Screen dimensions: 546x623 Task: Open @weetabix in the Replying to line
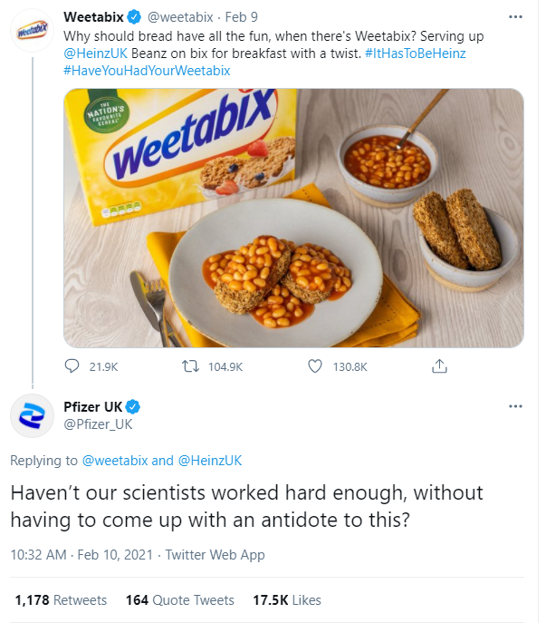115,460
